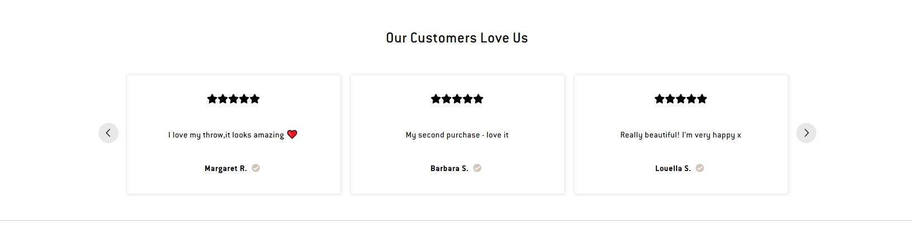
Task: Click the five-star rating in Margaret's review
Action: [234, 99]
